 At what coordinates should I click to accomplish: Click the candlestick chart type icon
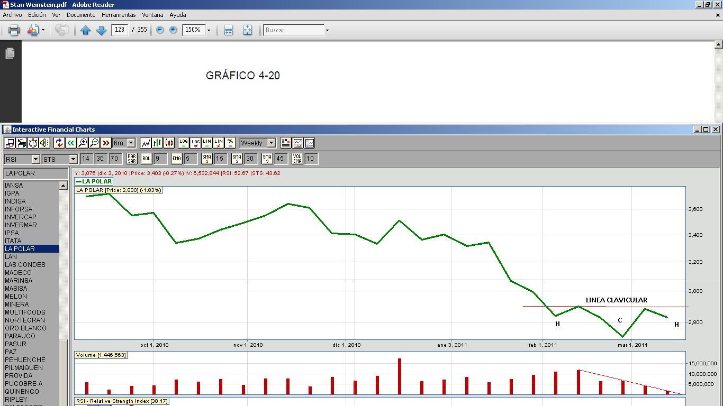[169, 143]
